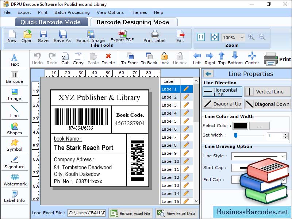Click the Print Label icon
Image resolution: width=292 pixels, height=219 pixels.
click(x=154, y=36)
